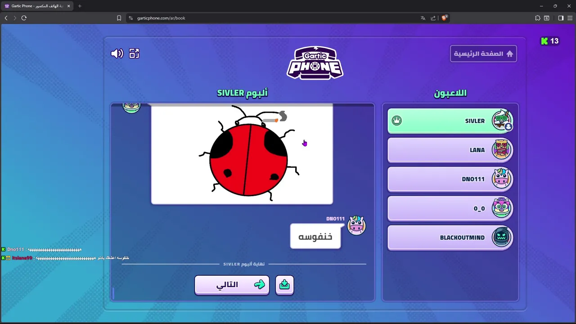Open the browser main menu

(x=570, y=18)
